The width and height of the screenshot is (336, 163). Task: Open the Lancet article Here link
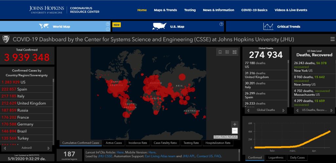click(120, 152)
